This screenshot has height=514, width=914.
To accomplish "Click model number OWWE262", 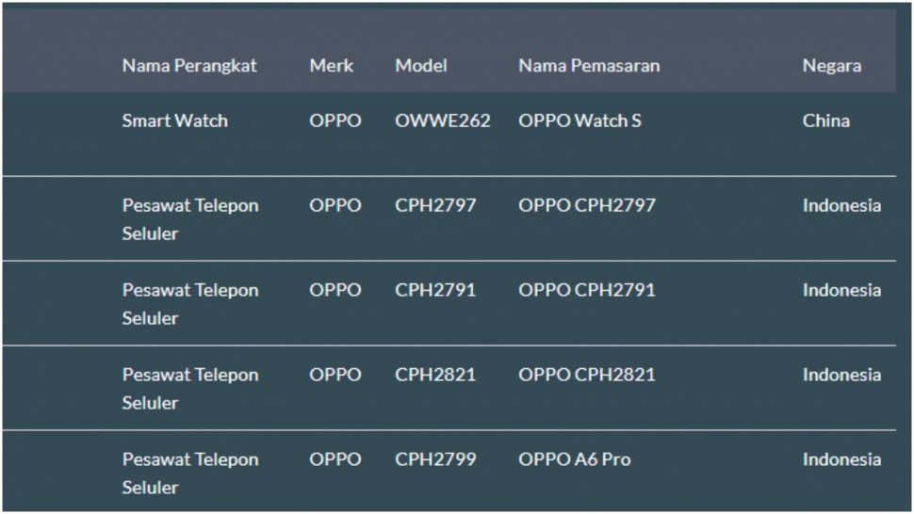I will pyautogui.click(x=443, y=120).
